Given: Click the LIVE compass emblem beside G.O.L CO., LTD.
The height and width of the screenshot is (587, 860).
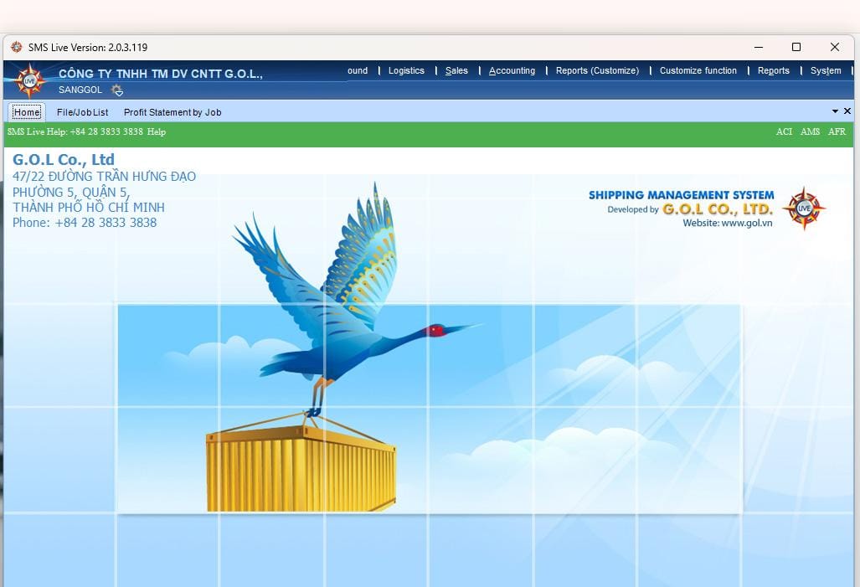Looking at the screenshot, I should (804, 208).
